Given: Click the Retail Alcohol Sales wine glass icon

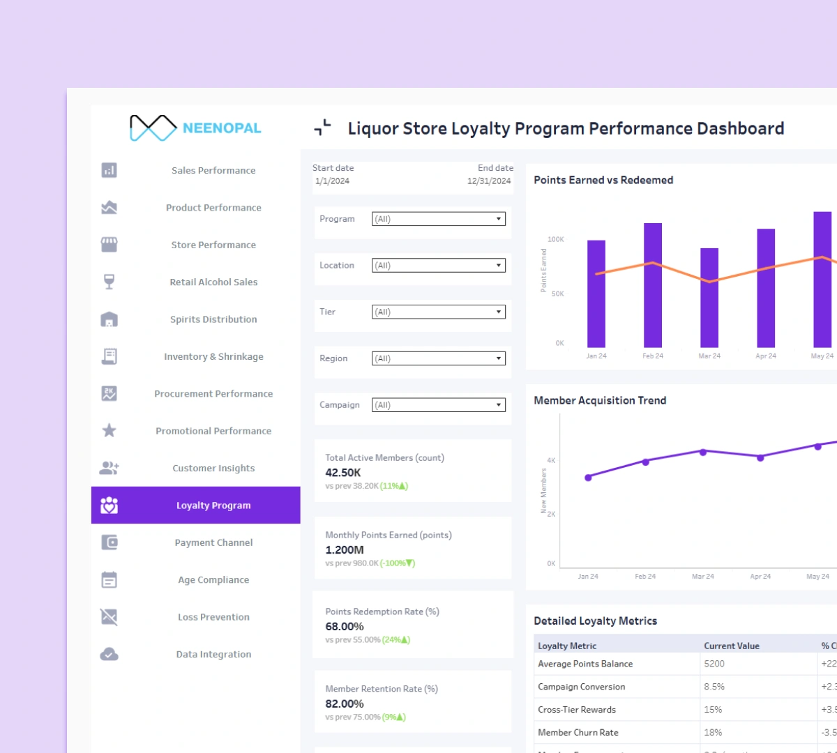Looking at the screenshot, I should pos(109,282).
